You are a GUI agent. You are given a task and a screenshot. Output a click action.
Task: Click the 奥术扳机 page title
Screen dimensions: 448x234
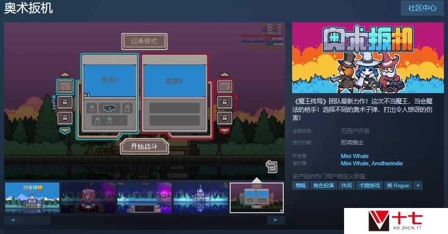pos(29,8)
